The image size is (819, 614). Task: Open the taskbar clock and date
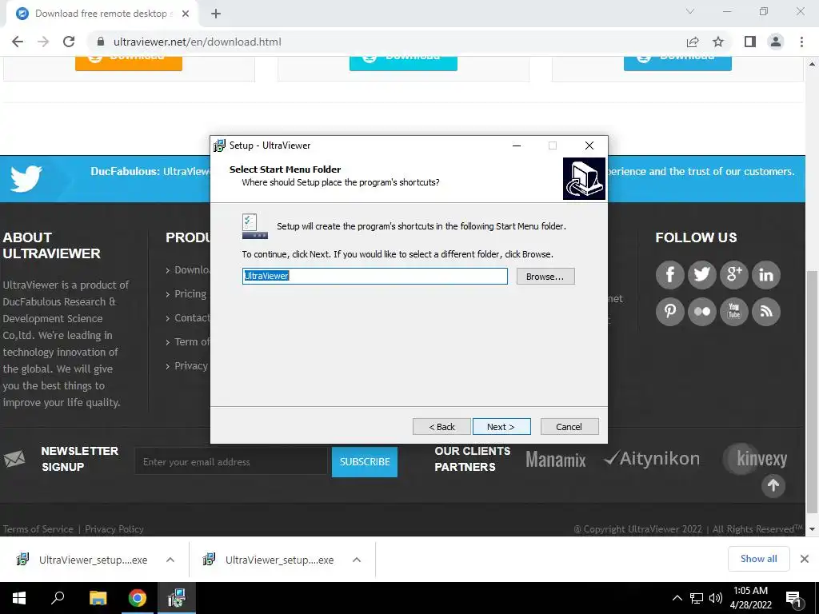[x=750, y=598]
